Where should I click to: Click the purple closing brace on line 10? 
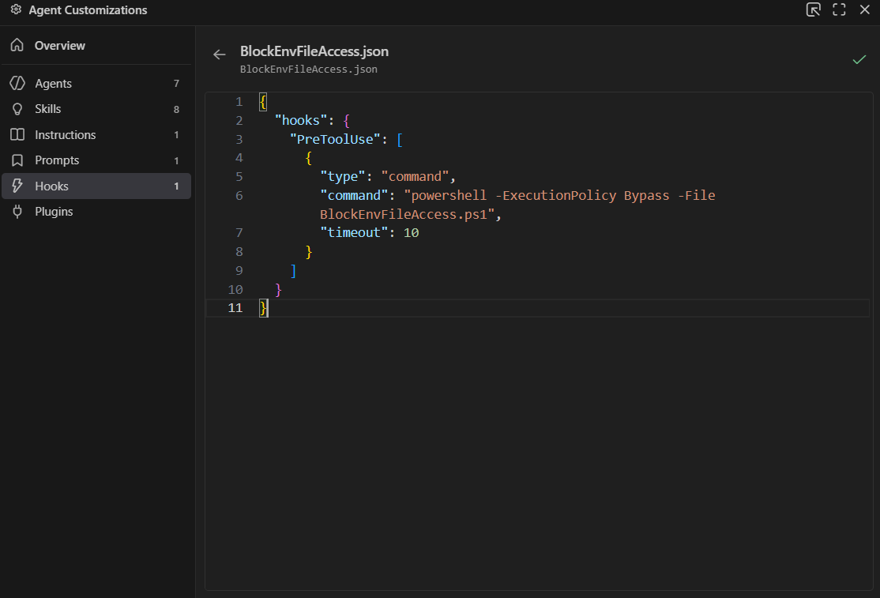point(278,289)
